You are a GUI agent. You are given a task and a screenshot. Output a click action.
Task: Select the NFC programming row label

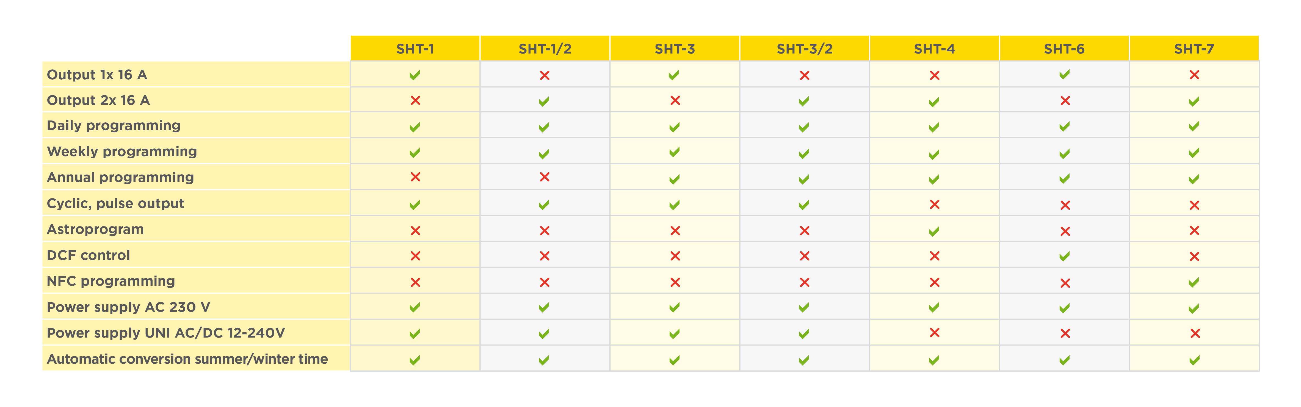111,281
